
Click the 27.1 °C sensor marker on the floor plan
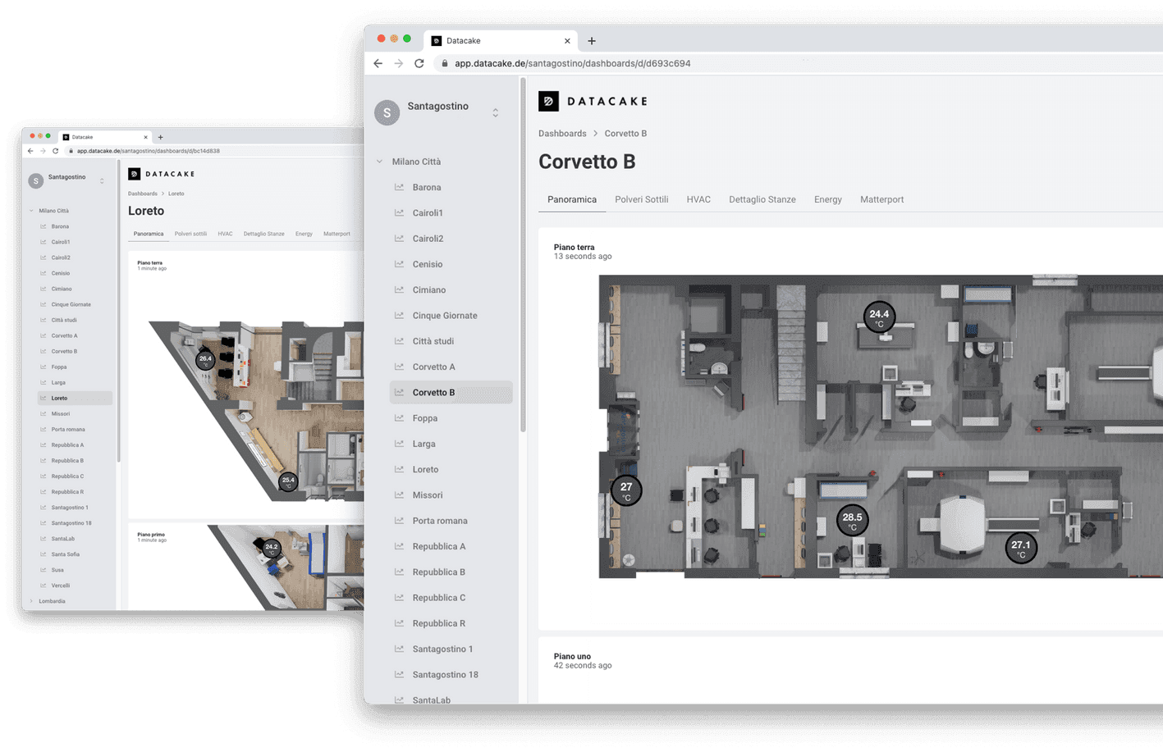coord(1021,547)
